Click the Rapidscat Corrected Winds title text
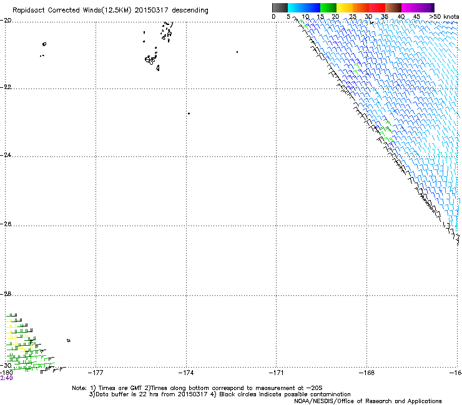 [111, 11]
